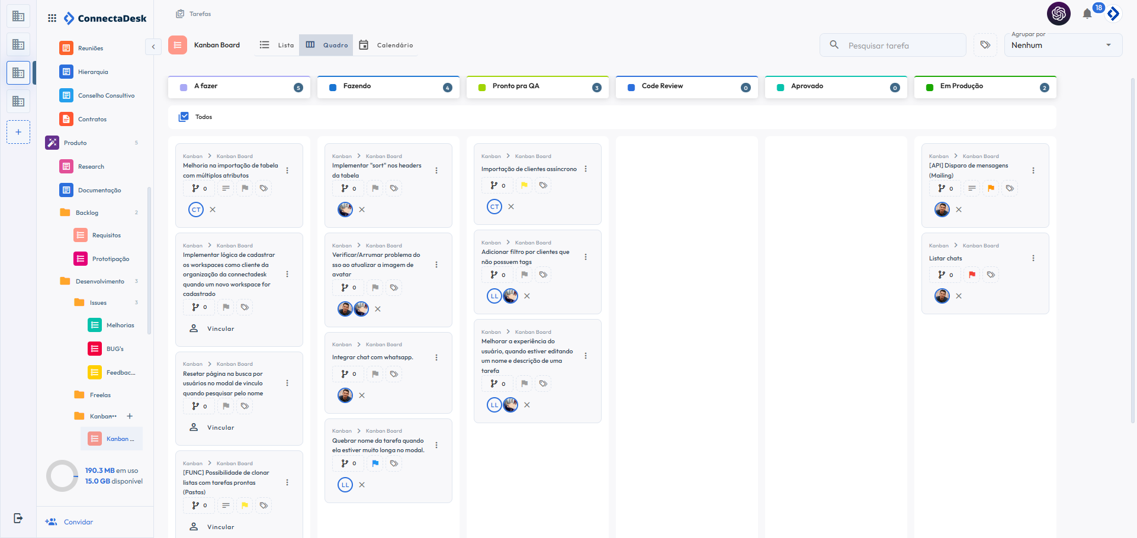The image size is (1137, 538).
Task: Toggle the Todos checkbox
Action: click(184, 117)
